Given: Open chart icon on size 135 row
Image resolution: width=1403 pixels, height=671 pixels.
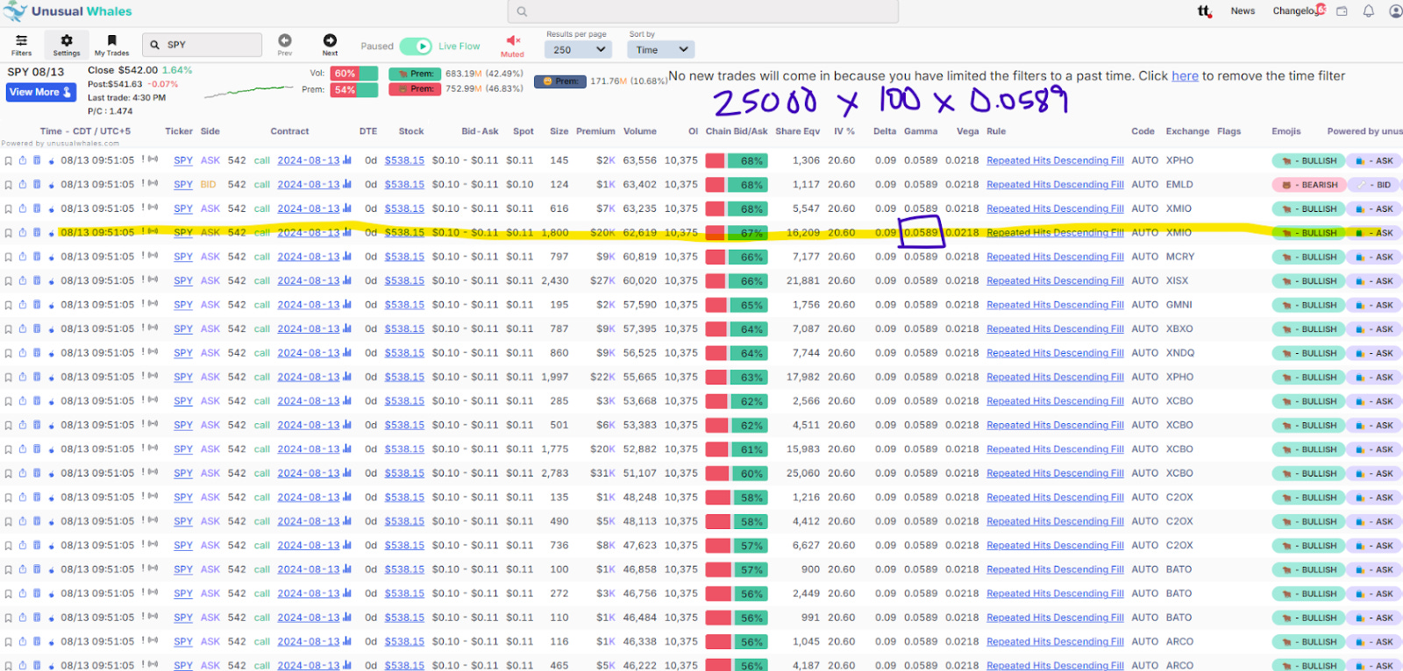Looking at the screenshot, I should [x=347, y=498].
